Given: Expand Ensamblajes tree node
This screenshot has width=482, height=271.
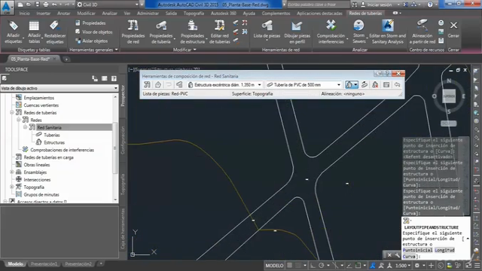Looking at the screenshot, I should [12, 172].
